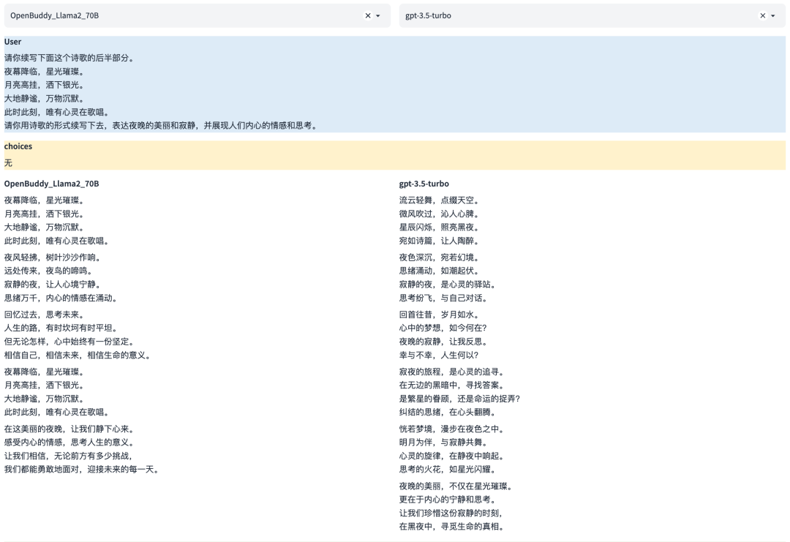The height and width of the screenshot is (542, 790).
Task: Clear the OpenBuddy_Llama2_70B model selection
Action: coord(368,15)
